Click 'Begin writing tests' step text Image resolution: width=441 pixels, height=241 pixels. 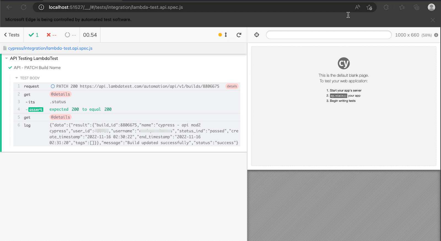[x=343, y=101]
